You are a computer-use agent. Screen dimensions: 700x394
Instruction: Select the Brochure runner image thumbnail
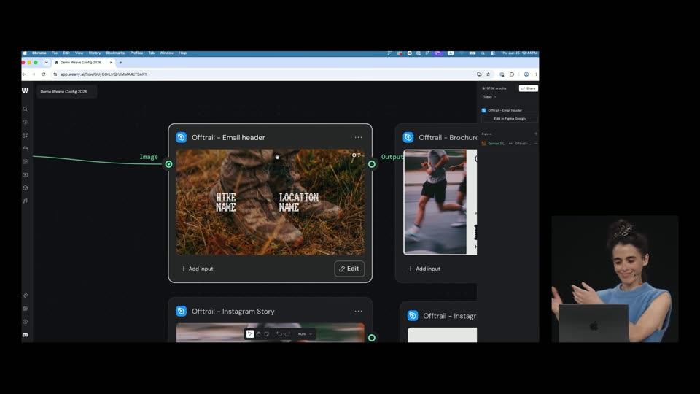point(435,202)
